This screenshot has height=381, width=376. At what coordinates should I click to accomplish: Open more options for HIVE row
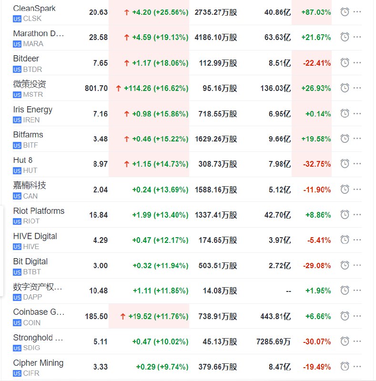point(357,240)
